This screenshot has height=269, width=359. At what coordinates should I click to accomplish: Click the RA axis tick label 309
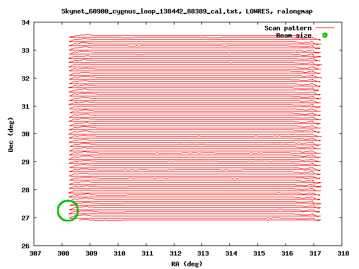[x=91, y=253]
